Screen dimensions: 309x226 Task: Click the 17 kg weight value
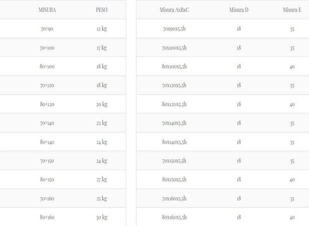pos(102,48)
